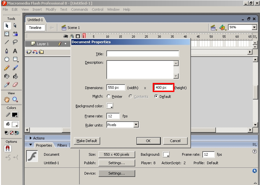Click the Make Default button
Screen dimensions: 260x185
pyautogui.click(x=87, y=141)
